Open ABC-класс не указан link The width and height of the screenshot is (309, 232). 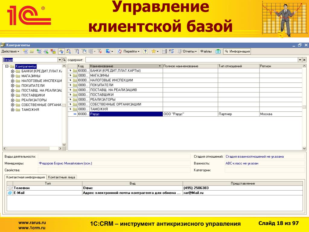[242, 163]
